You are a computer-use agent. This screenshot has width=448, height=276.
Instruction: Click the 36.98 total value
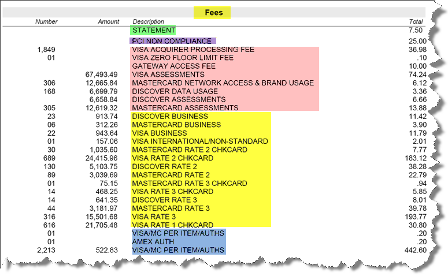[x=417, y=50]
